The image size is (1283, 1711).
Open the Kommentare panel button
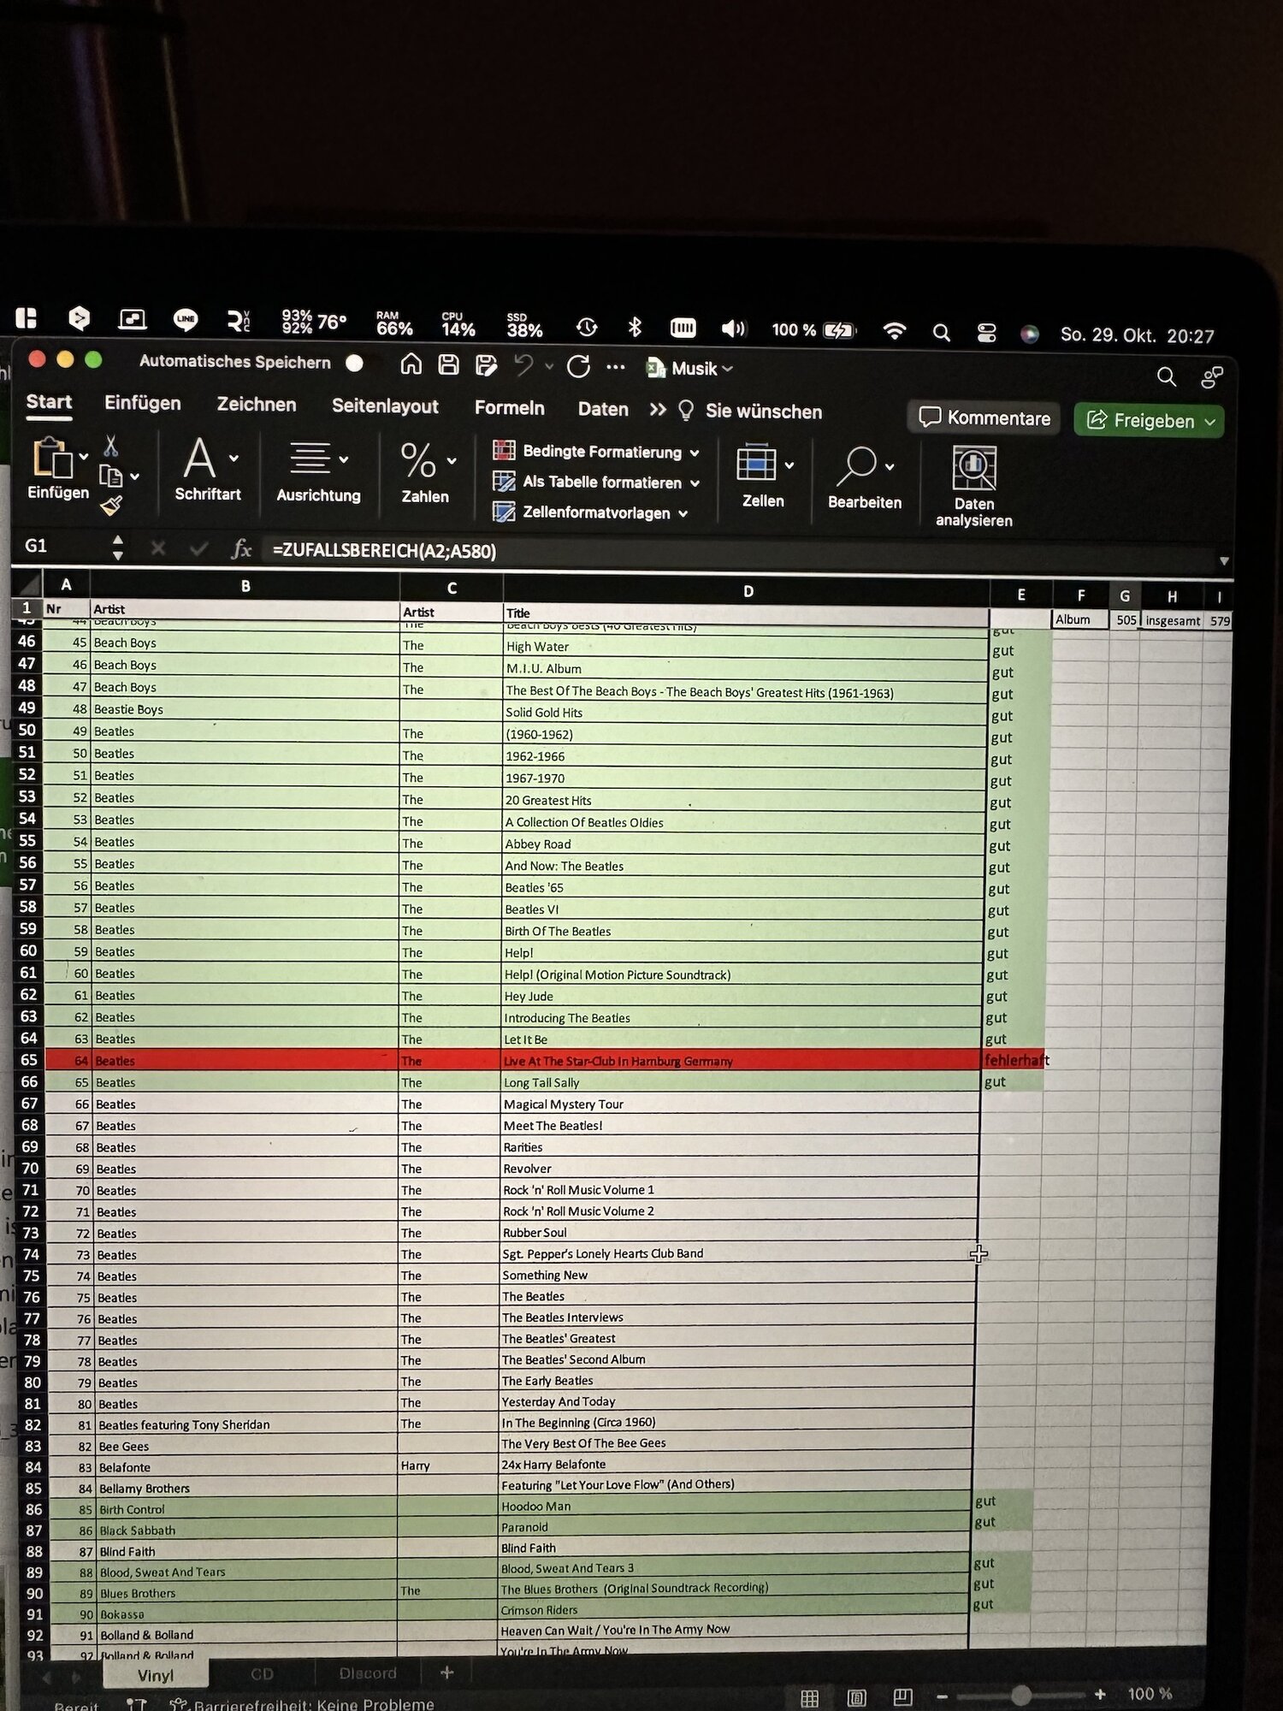pyautogui.click(x=984, y=418)
